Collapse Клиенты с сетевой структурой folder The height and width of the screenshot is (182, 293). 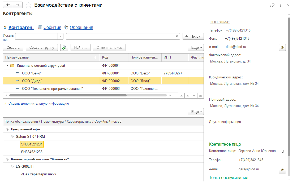7,65
